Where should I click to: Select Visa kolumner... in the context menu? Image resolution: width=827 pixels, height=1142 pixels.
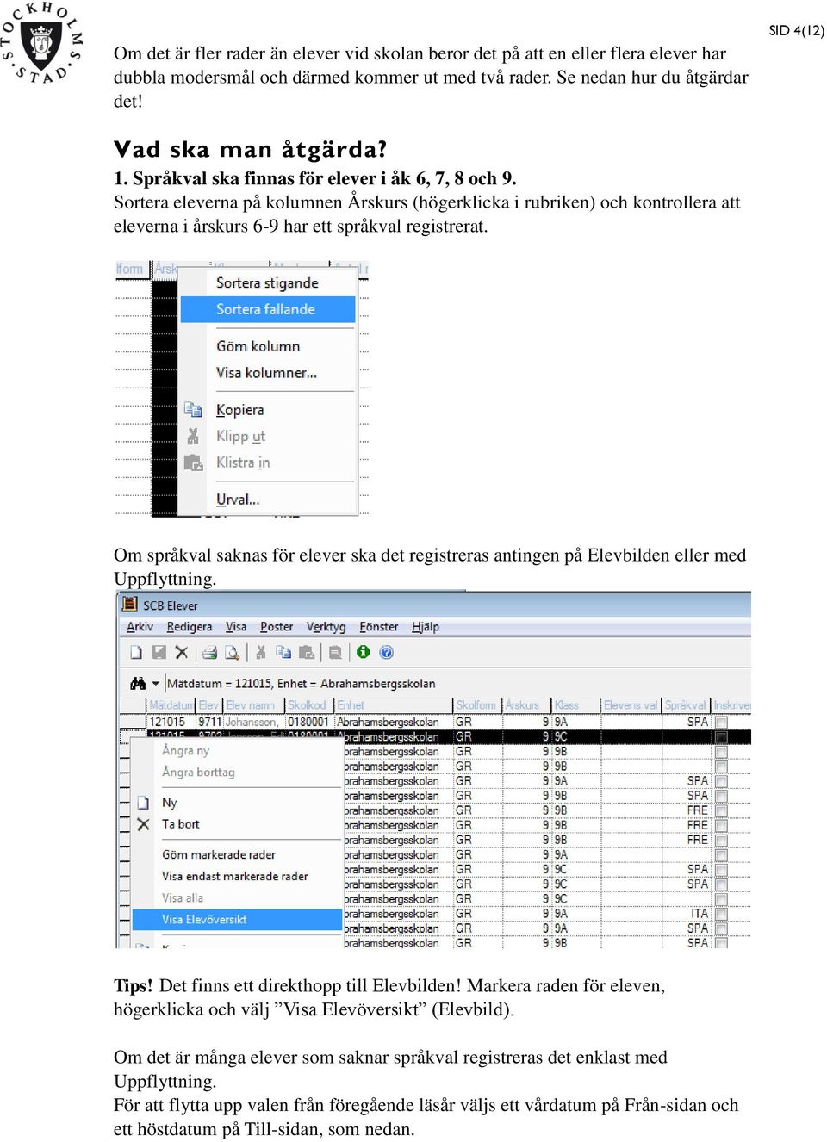coord(267,373)
